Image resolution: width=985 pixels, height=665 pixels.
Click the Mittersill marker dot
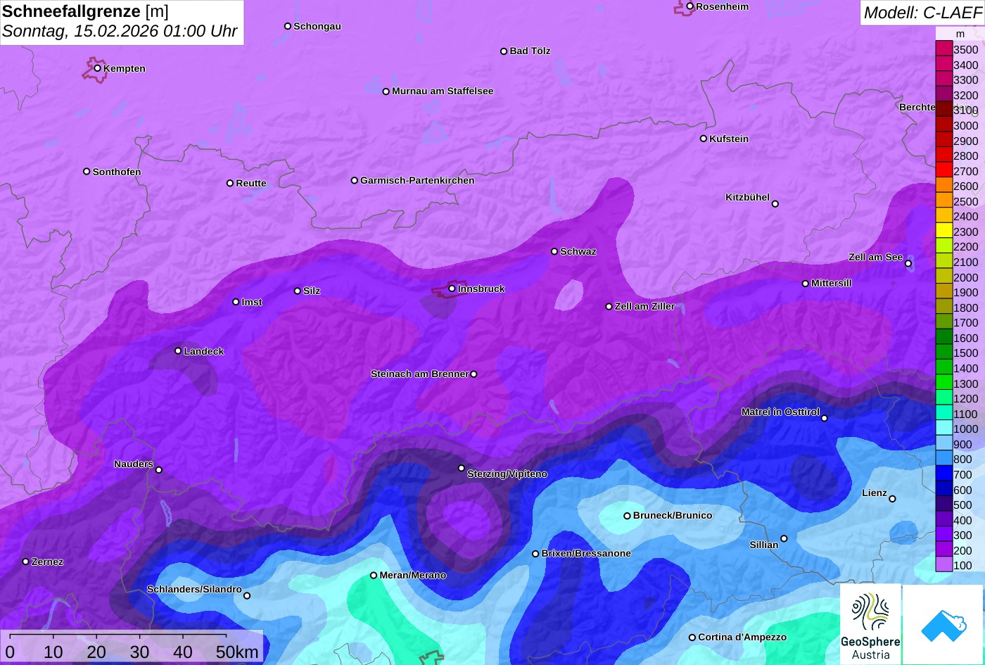tap(806, 284)
